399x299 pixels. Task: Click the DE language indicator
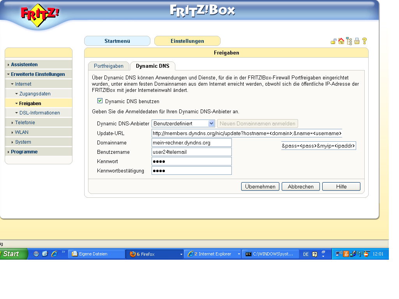pyautogui.click(x=305, y=254)
